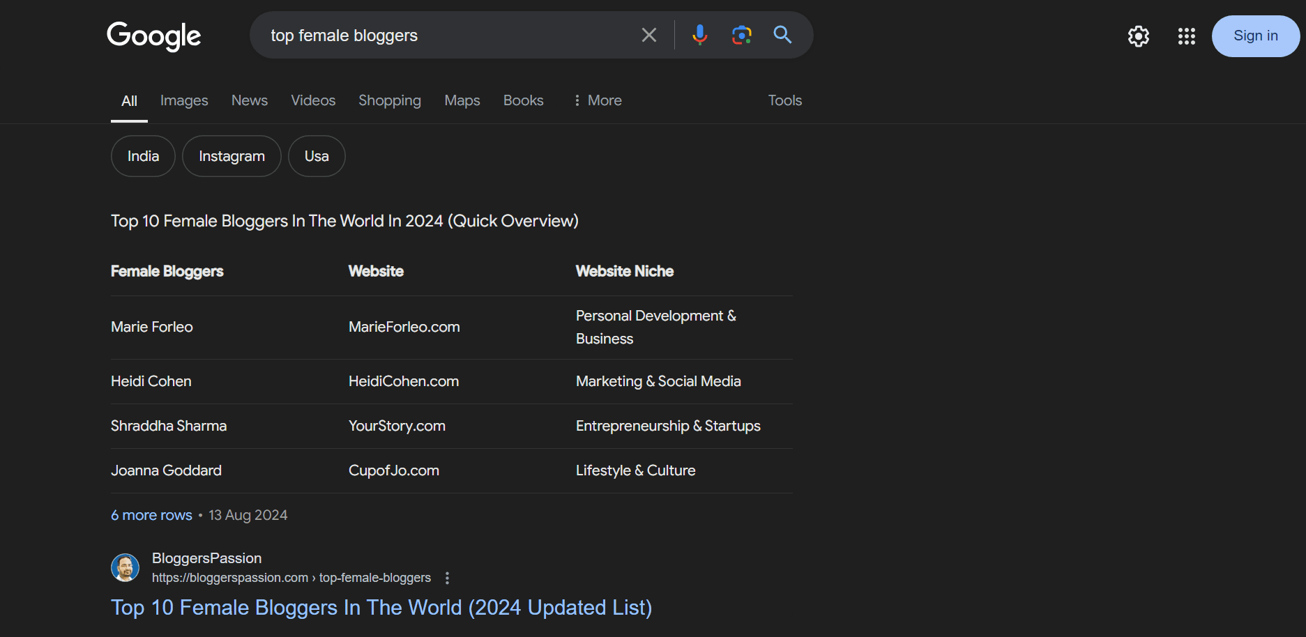1306x637 pixels.
Task: Switch to the Images tab
Action: [183, 100]
